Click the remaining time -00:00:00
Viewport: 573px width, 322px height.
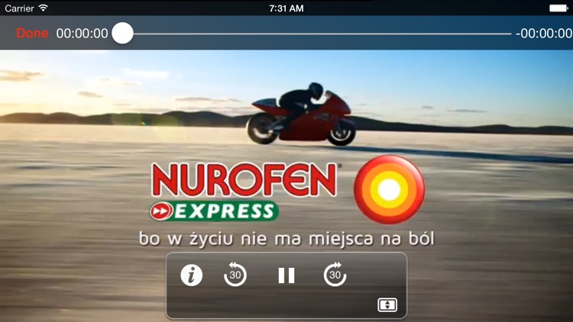(544, 34)
